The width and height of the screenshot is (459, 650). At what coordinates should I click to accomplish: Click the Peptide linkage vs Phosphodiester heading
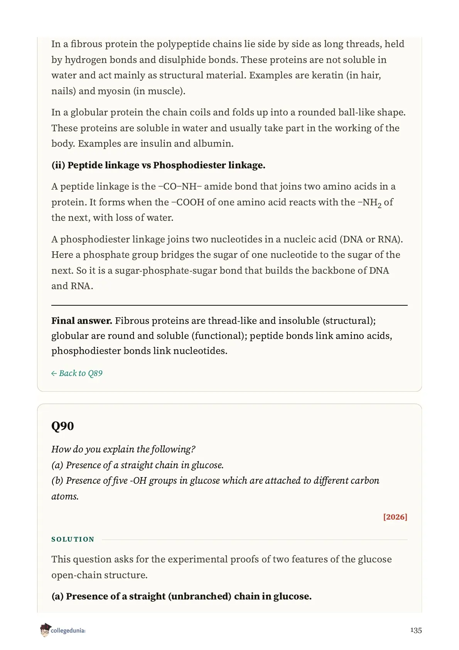159,165
